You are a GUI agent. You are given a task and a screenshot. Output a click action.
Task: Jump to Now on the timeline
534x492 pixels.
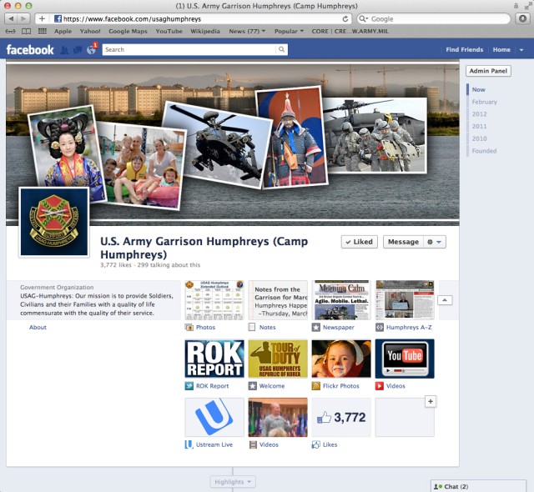coord(478,89)
